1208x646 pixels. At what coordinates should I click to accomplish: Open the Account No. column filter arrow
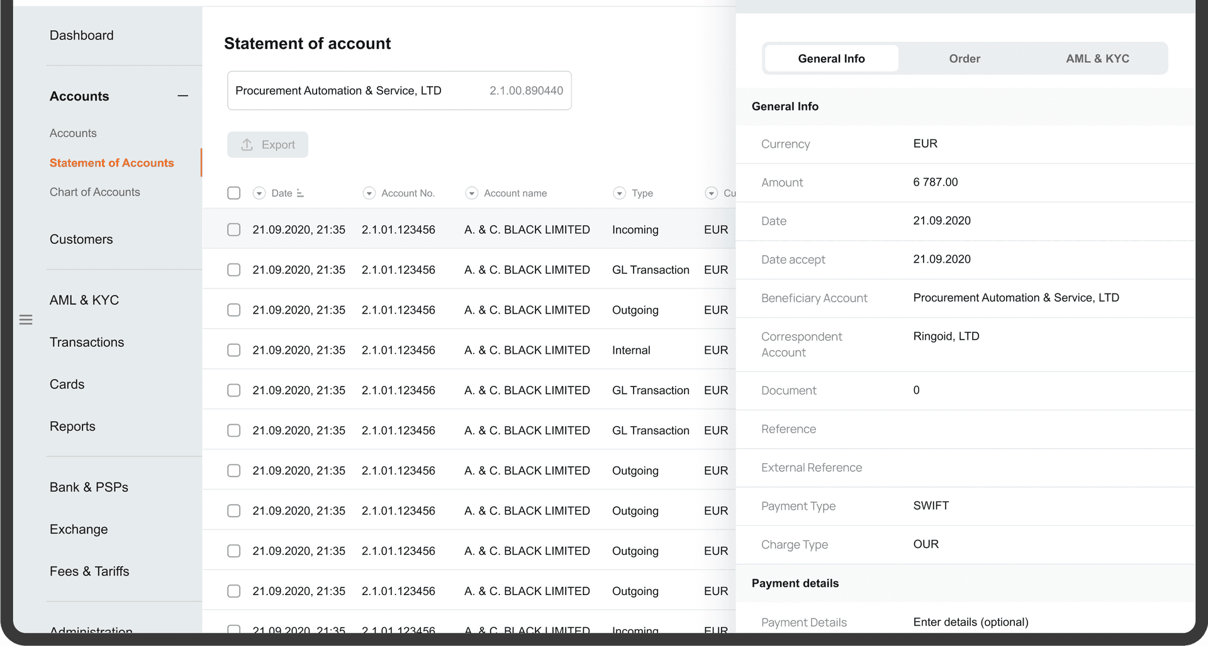tap(369, 194)
